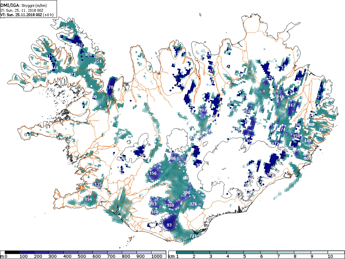Screen dimensions: 345x259
Task: Click the visibility value 785
Action: coord(322,129)
